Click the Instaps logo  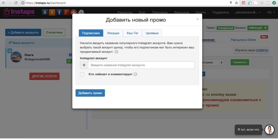pyautogui.click(x=19, y=13)
